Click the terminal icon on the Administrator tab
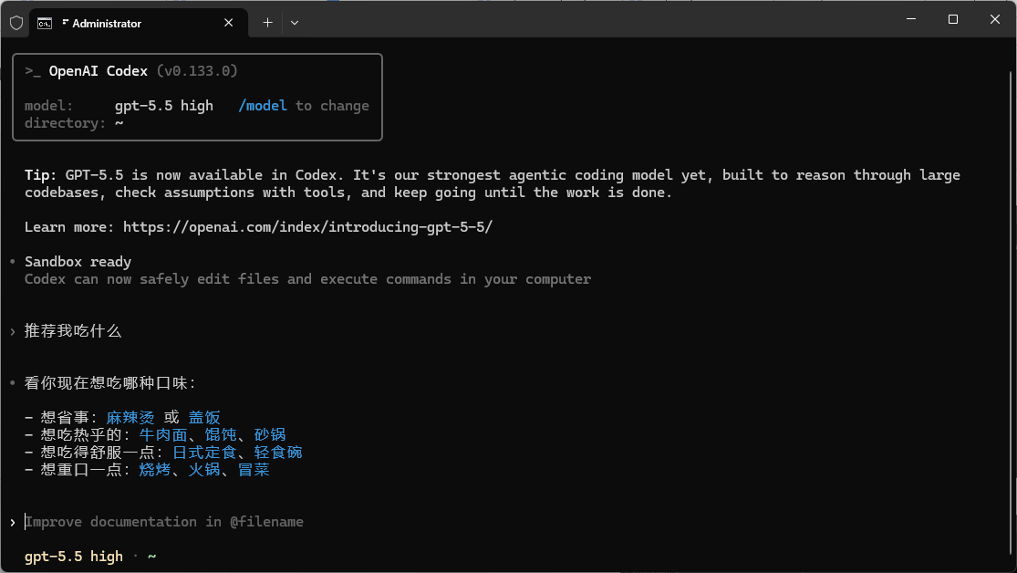1017x573 pixels. pyautogui.click(x=44, y=24)
